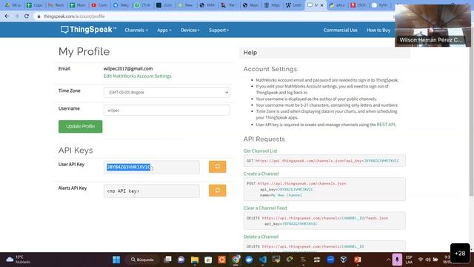The width and height of the screenshot is (474, 267).
Task: Open the Devices dropdown menu
Action: 190,30
